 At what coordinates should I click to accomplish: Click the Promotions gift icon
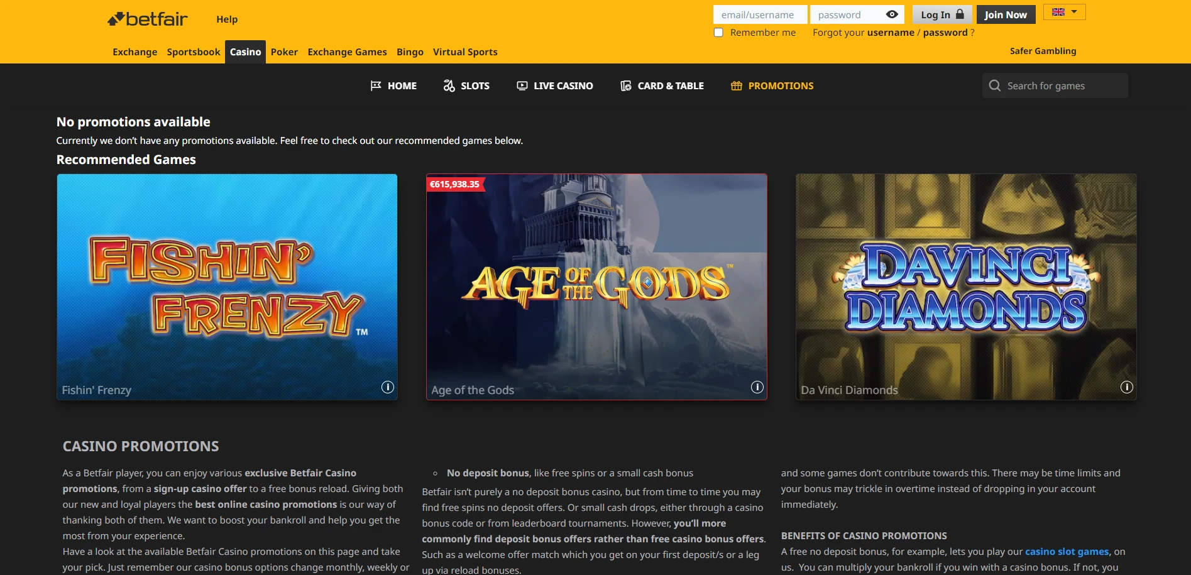737,85
